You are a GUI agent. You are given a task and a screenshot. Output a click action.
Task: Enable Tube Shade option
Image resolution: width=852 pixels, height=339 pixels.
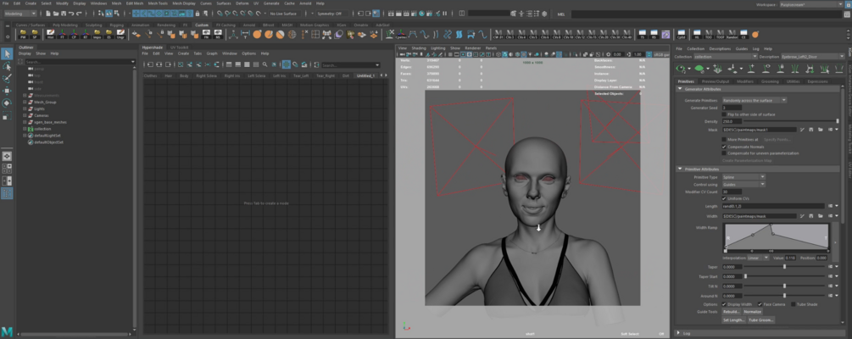coord(794,304)
